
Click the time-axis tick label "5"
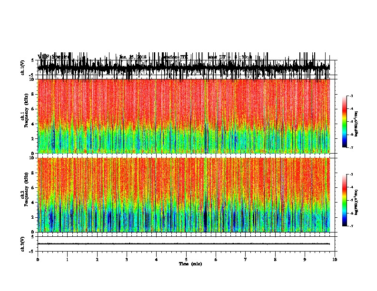point(186,260)
